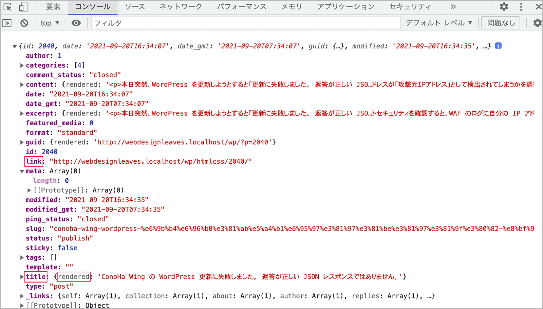
Task: Switch to the 要素 tab
Action: [x=53, y=7]
